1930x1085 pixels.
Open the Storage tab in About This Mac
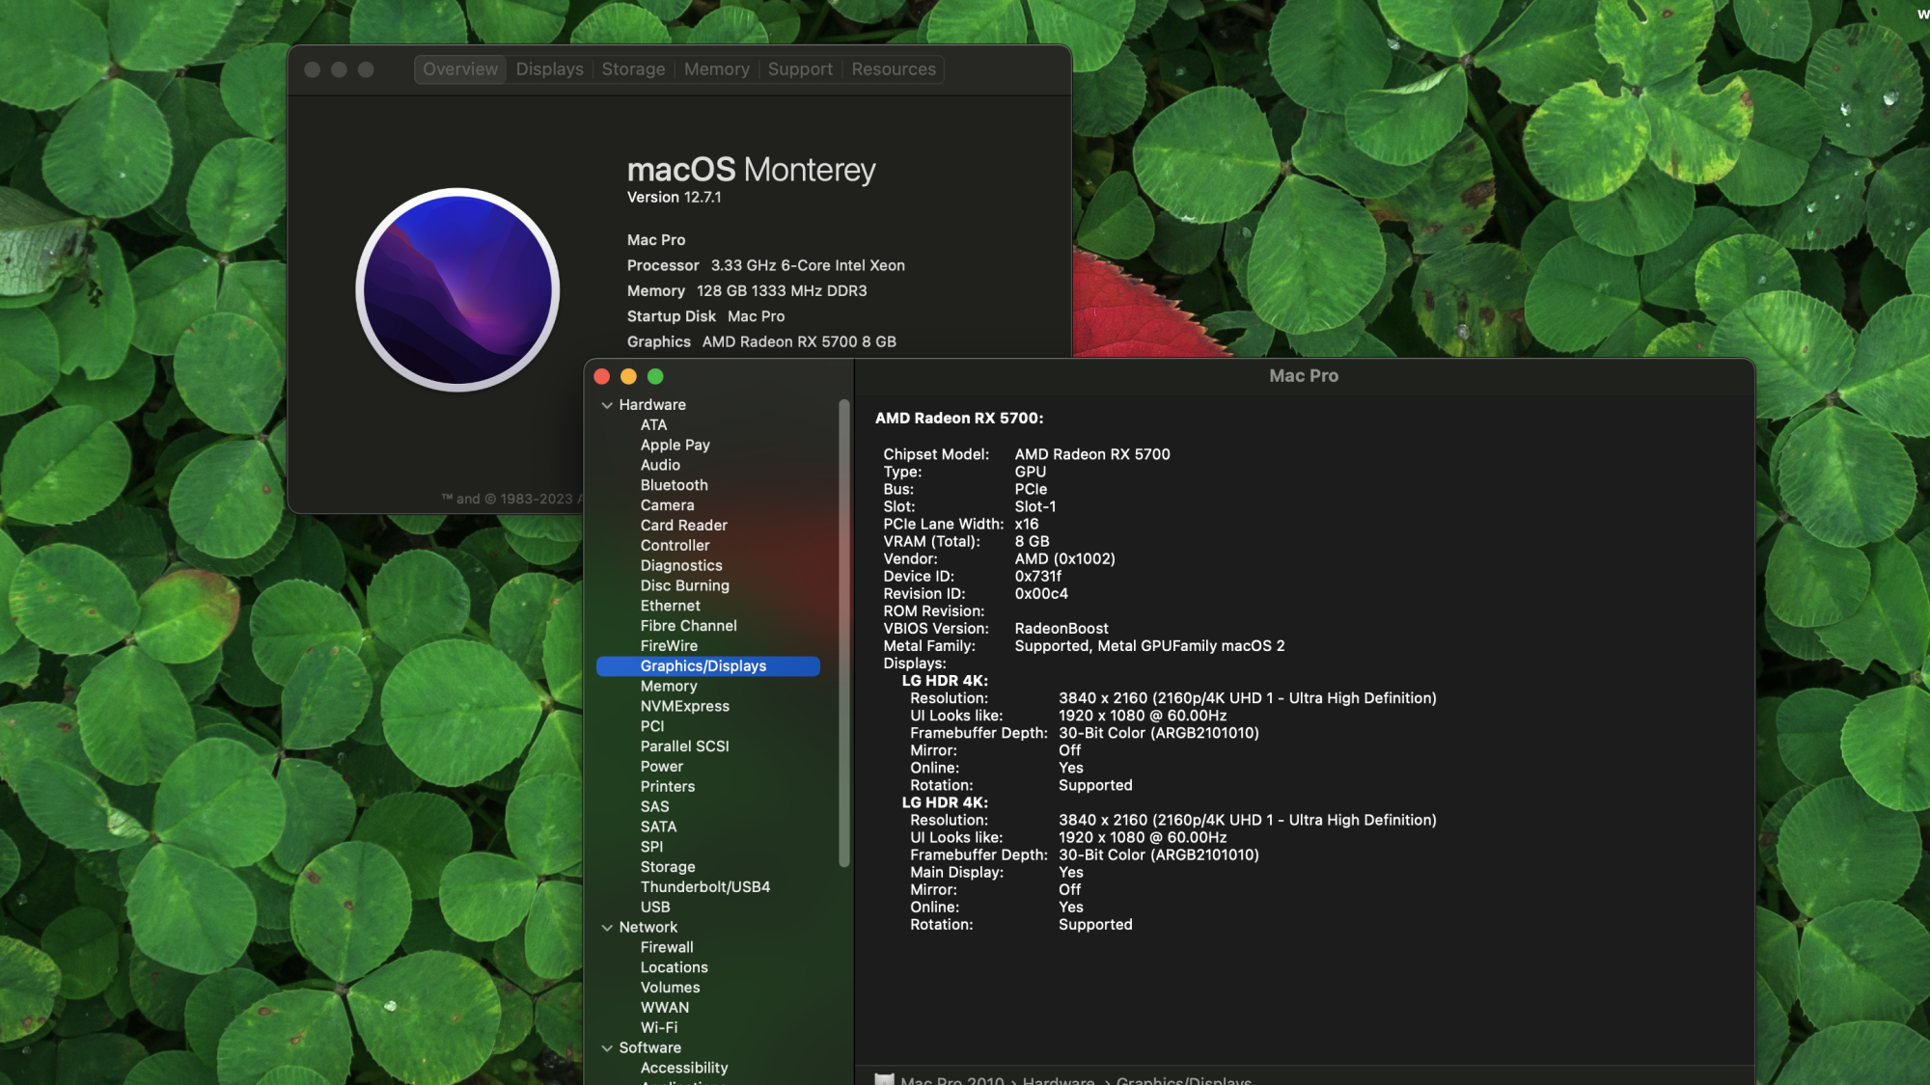[x=633, y=69]
